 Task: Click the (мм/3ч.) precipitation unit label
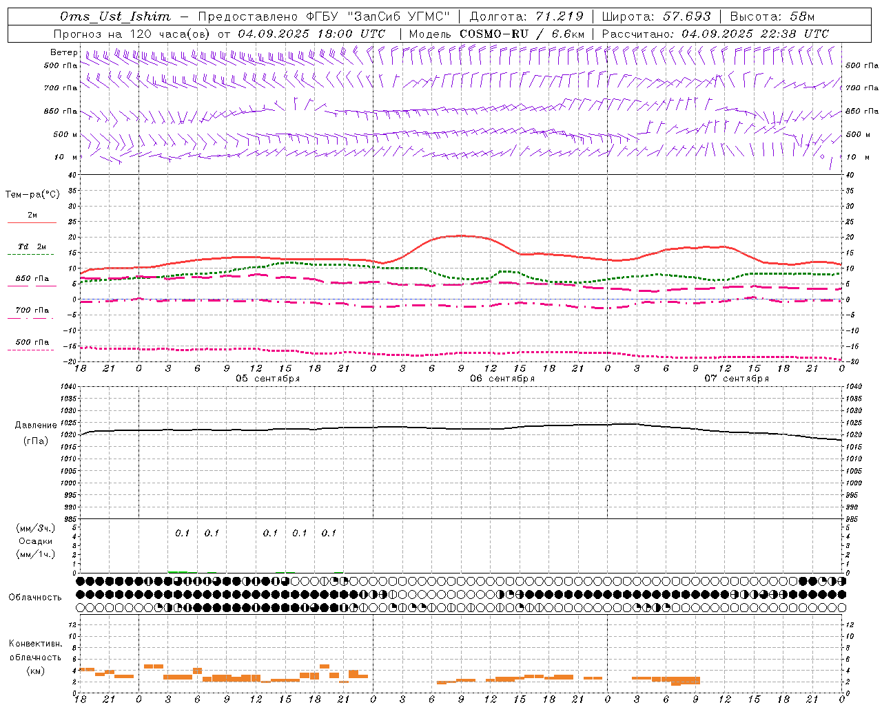(35, 528)
